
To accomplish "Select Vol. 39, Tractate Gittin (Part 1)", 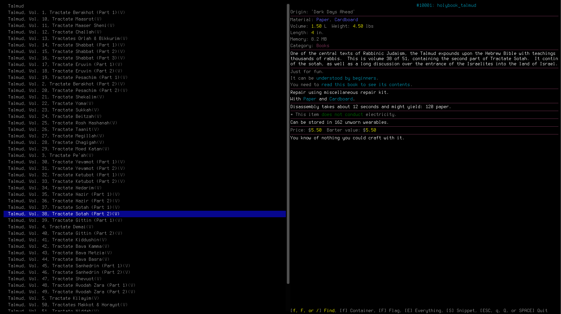I will pyautogui.click(x=65, y=220).
